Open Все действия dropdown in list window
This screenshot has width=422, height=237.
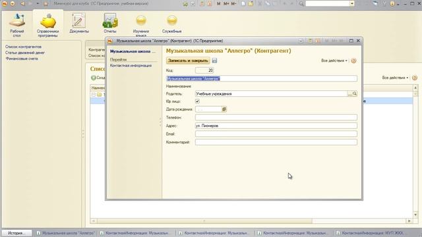coord(395,78)
